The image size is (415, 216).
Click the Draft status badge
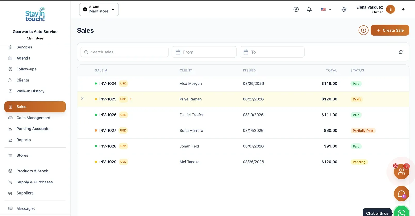point(357,99)
